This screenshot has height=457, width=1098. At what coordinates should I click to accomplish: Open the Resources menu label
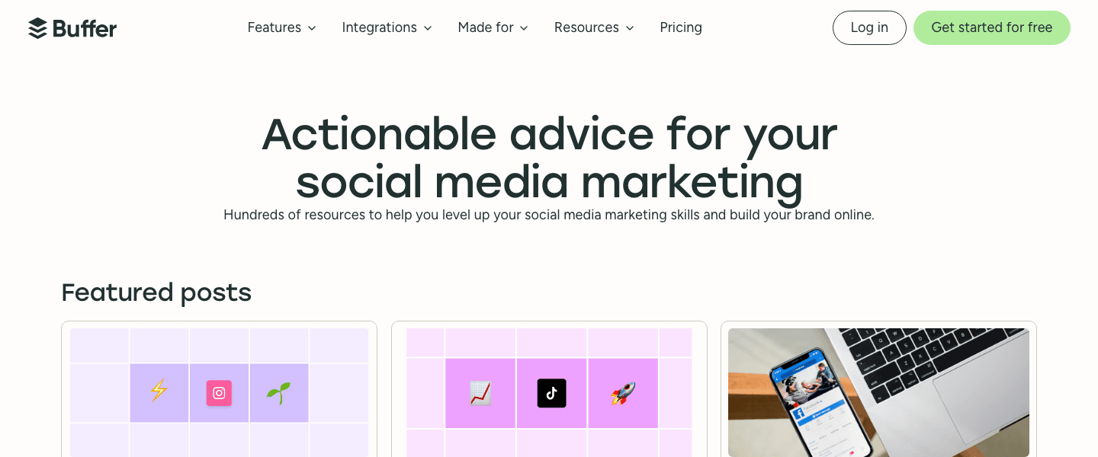pyautogui.click(x=586, y=27)
